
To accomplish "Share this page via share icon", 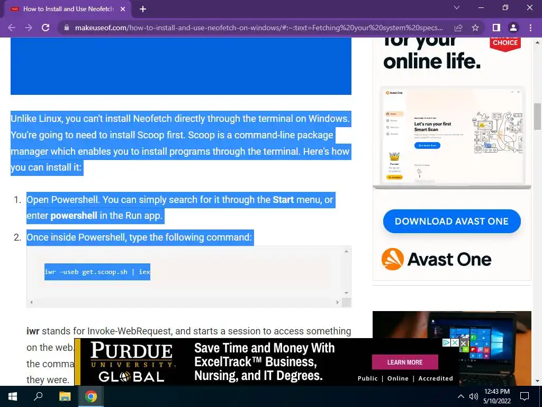I will click(x=458, y=28).
